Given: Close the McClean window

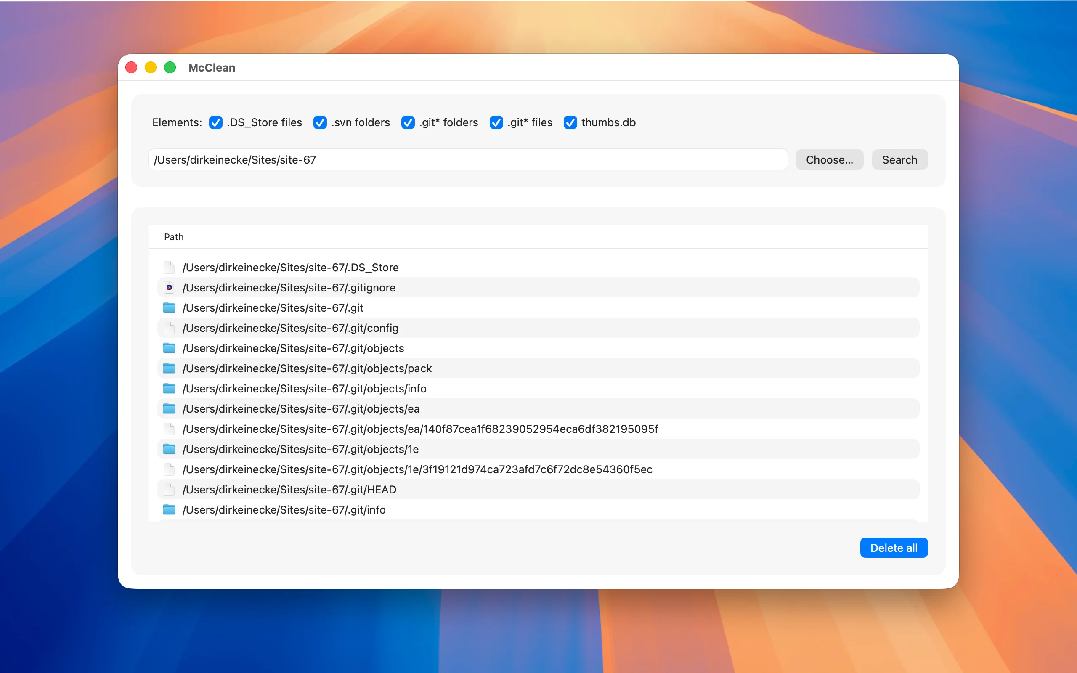Looking at the screenshot, I should click(131, 68).
